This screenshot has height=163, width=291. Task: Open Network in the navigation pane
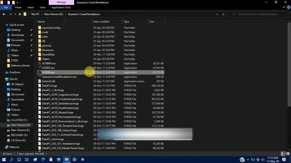tap(14, 147)
